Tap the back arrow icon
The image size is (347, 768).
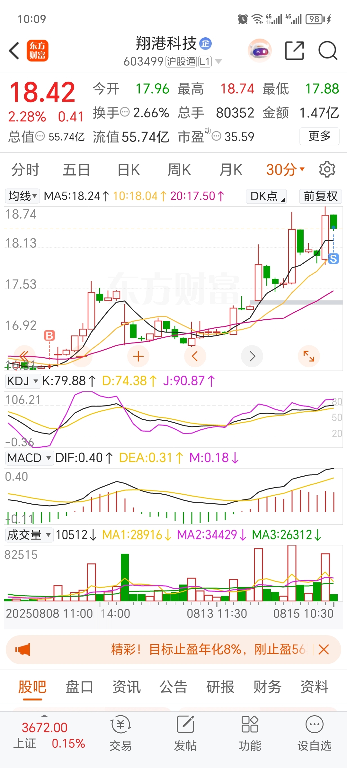14,50
